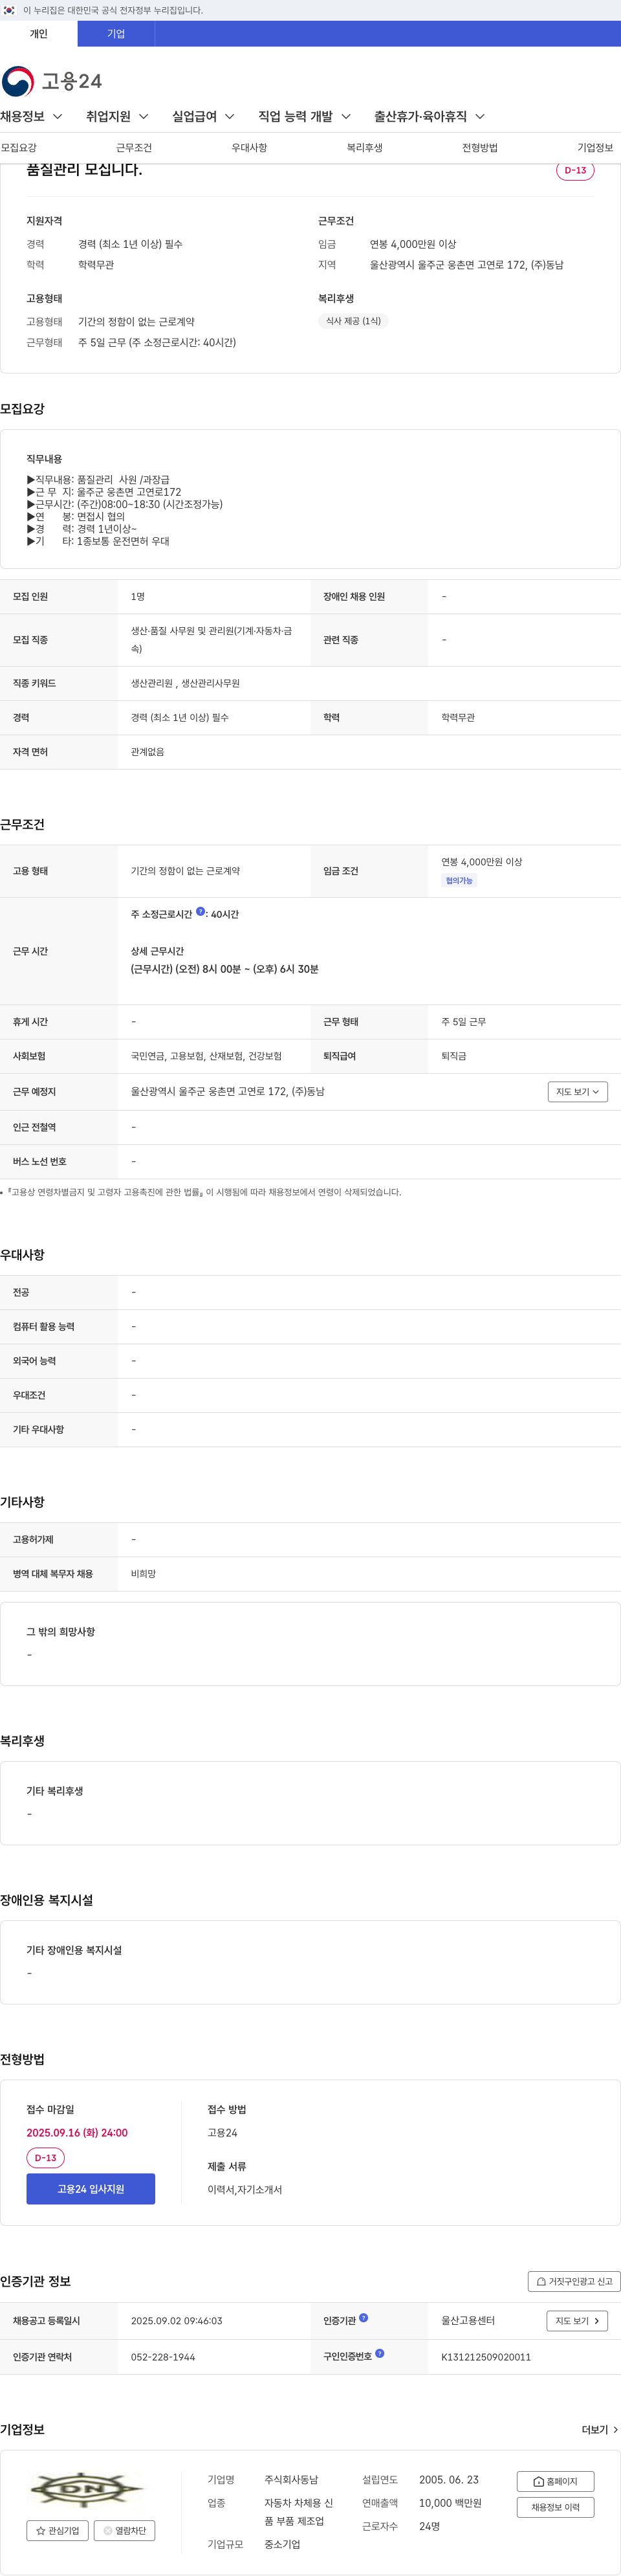Select the company name 주식회사동남

[291, 2480]
